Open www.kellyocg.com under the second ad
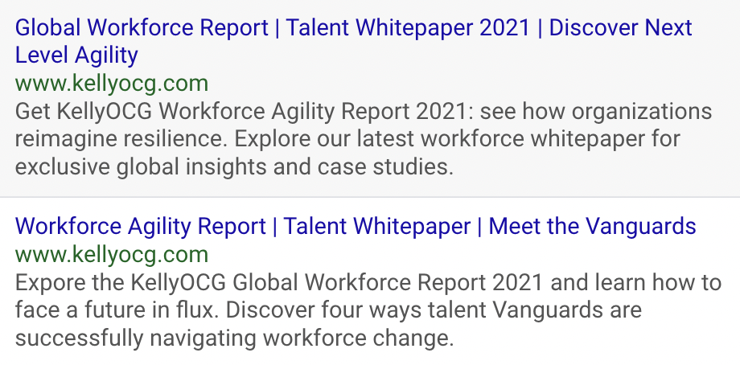Viewport: 740px width, 365px height. [x=111, y=255]
